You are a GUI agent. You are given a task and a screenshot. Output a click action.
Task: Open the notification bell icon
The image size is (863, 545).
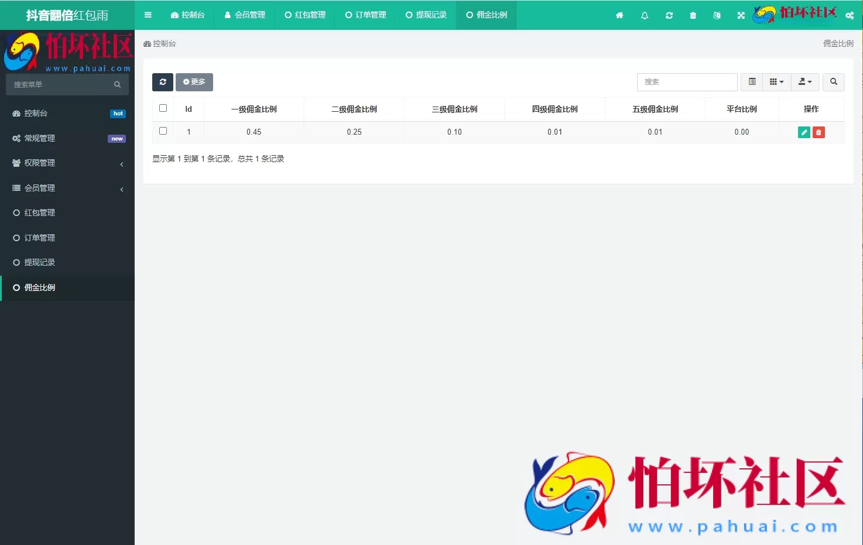point(645,15)
